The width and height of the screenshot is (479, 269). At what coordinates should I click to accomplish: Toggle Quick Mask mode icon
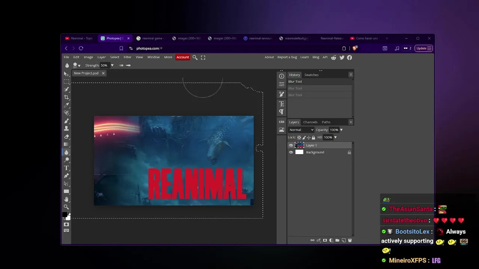coord(66,225)
